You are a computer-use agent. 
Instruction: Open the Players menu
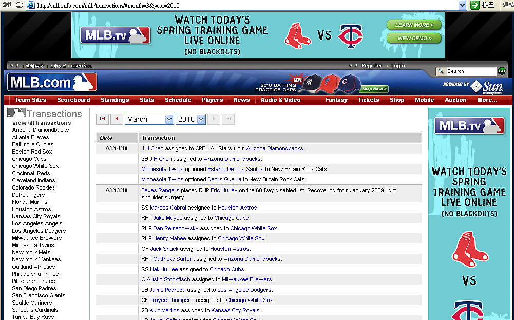[x=212, y=100]
